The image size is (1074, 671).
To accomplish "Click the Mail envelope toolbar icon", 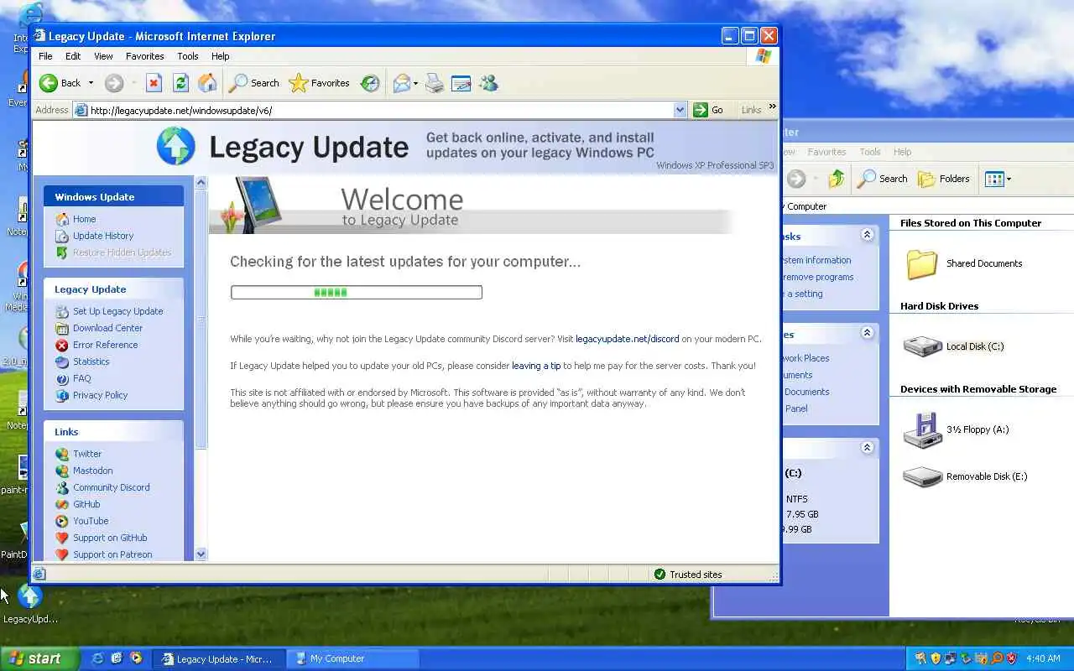I will [402, 83].
